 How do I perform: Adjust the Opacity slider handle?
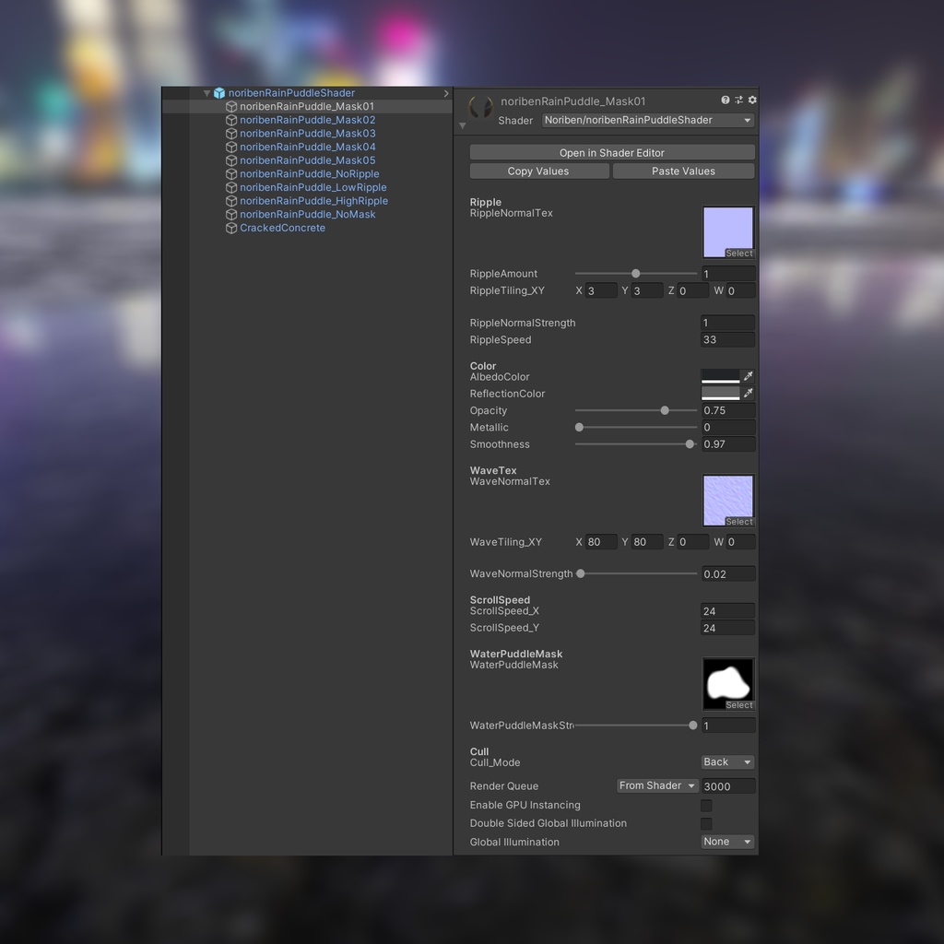(665, 410)
